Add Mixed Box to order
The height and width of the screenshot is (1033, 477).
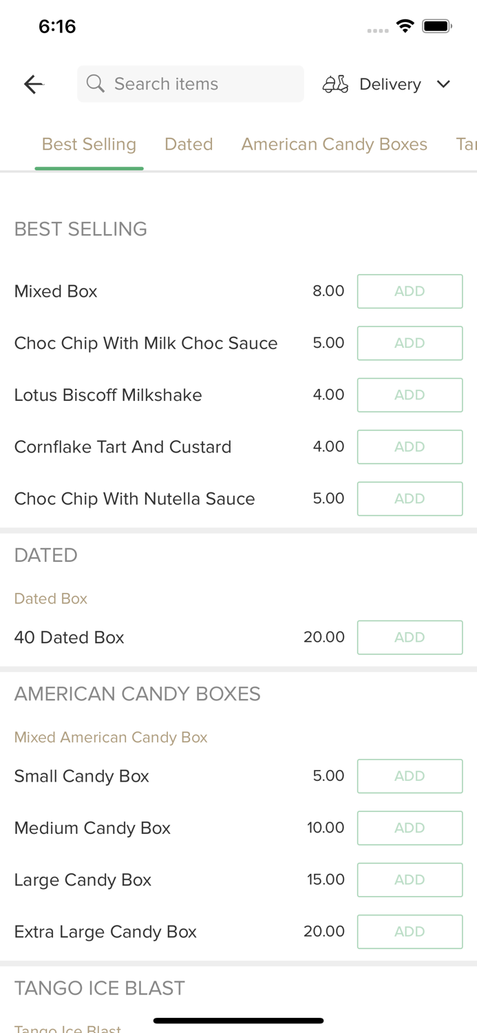(x=410, y=291)
